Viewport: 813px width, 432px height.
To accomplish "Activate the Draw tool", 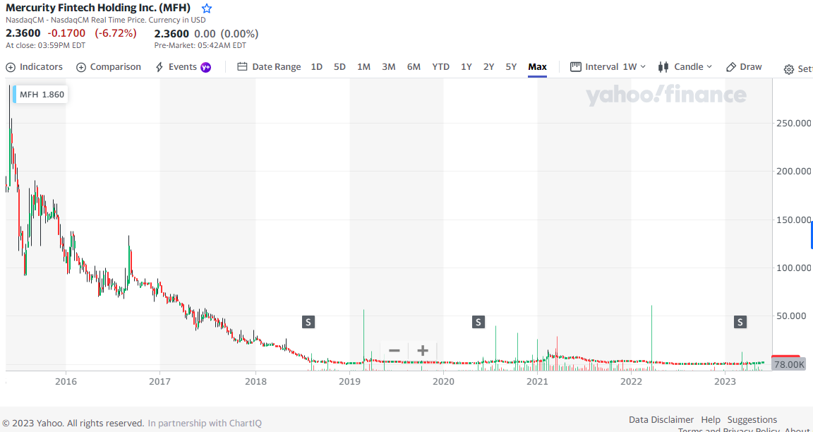I will 744,67.
